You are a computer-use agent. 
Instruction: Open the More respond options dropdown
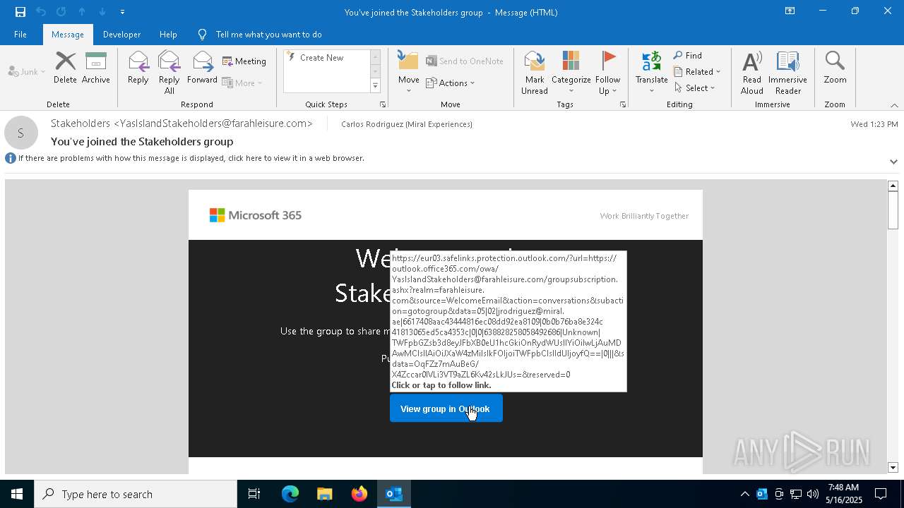tap(242, 83)
